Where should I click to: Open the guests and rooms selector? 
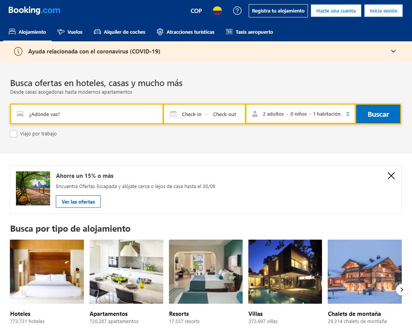(x=300, y=113)
